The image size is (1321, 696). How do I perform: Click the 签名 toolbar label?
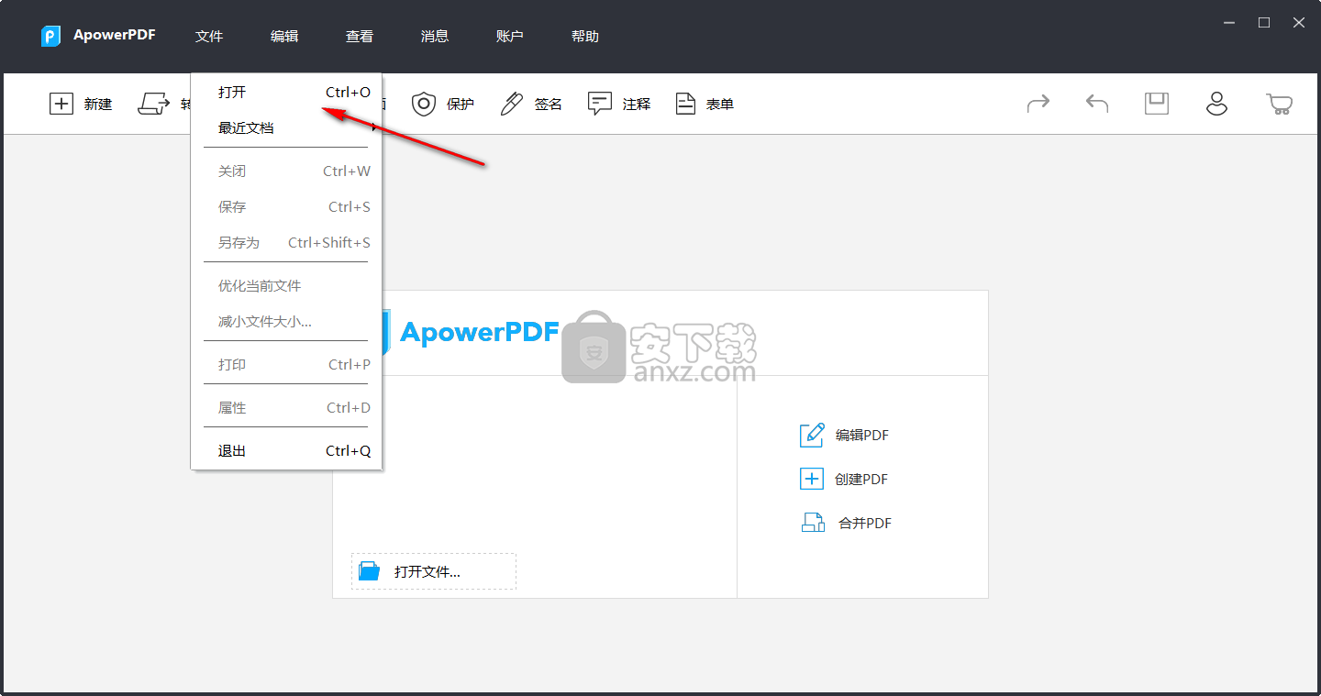[549, 105]
